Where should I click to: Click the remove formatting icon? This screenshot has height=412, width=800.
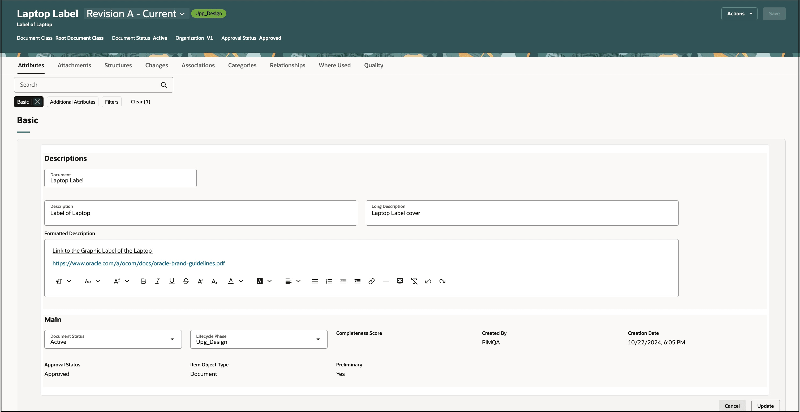(x=414, y=281)
